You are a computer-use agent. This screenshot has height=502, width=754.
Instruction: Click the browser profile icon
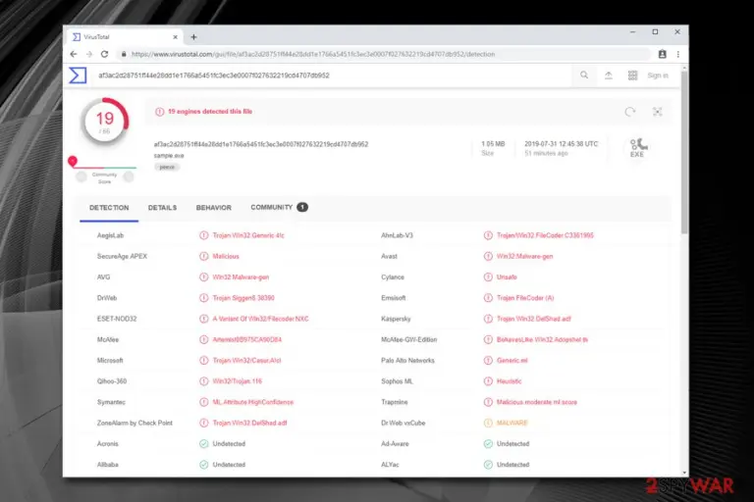[662, 54]
